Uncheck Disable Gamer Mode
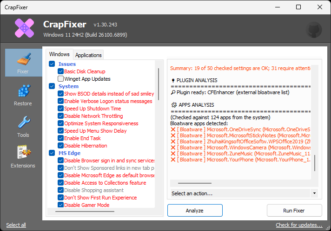 point(60,205)
